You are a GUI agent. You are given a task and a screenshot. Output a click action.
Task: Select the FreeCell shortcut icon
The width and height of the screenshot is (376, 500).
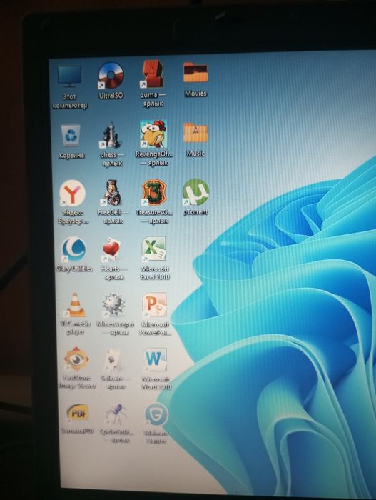pos(112,193)
